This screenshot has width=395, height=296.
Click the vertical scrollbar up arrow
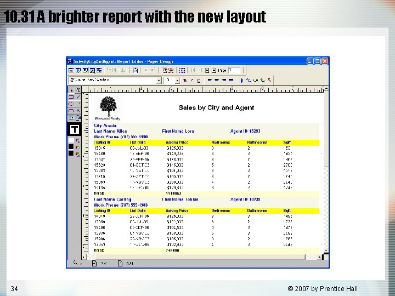coord(326,89)
